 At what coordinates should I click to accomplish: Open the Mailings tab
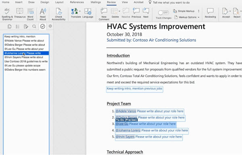tap(96, 2)
